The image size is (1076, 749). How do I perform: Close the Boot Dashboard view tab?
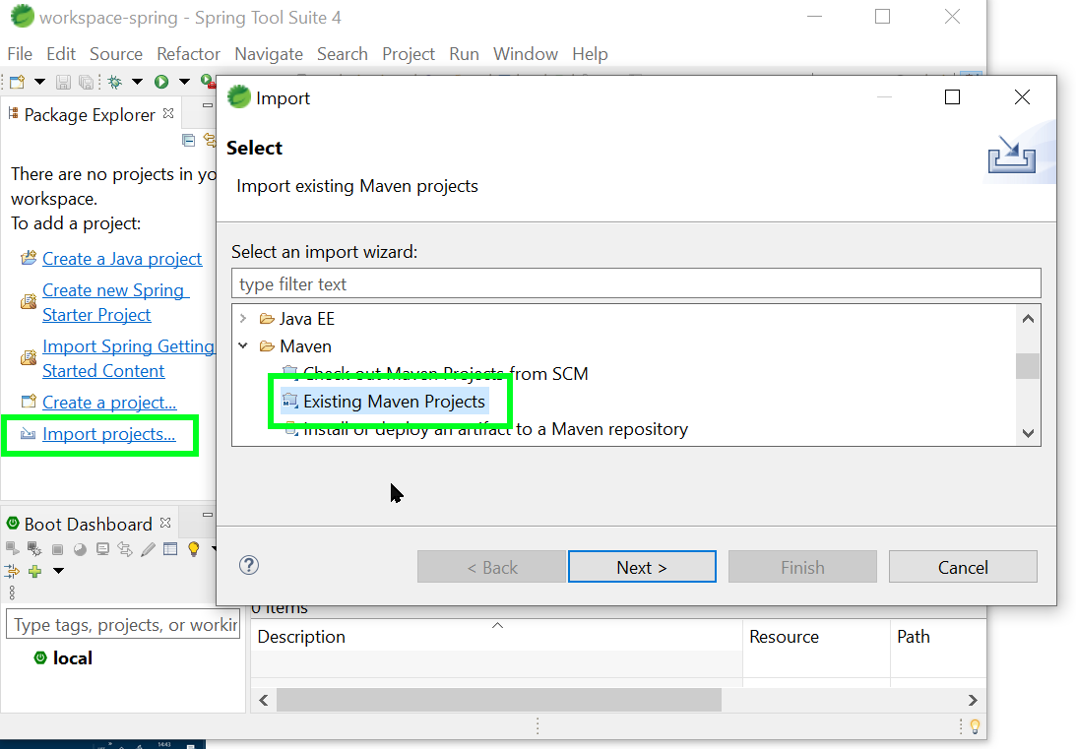click(164, 523)
